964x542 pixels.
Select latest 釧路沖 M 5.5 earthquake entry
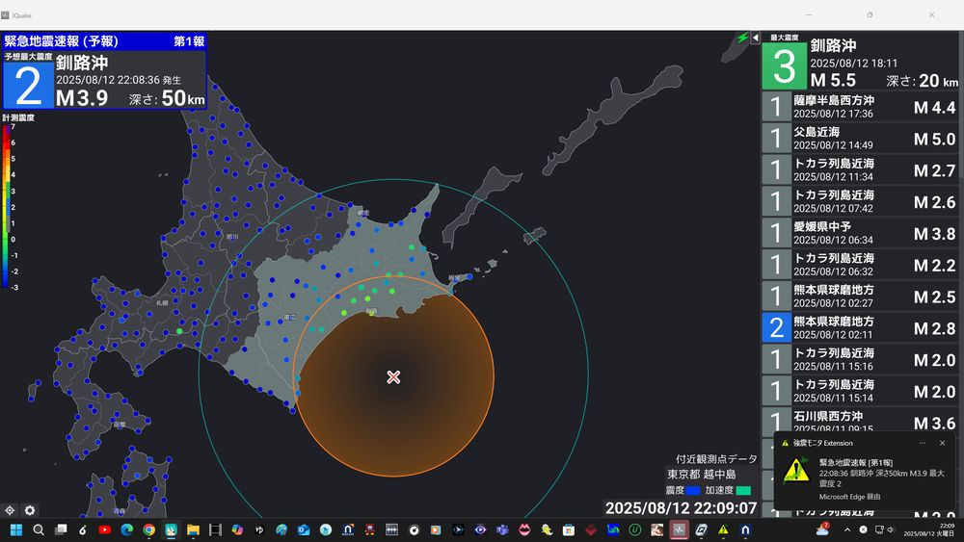click(x=861, y=62)
